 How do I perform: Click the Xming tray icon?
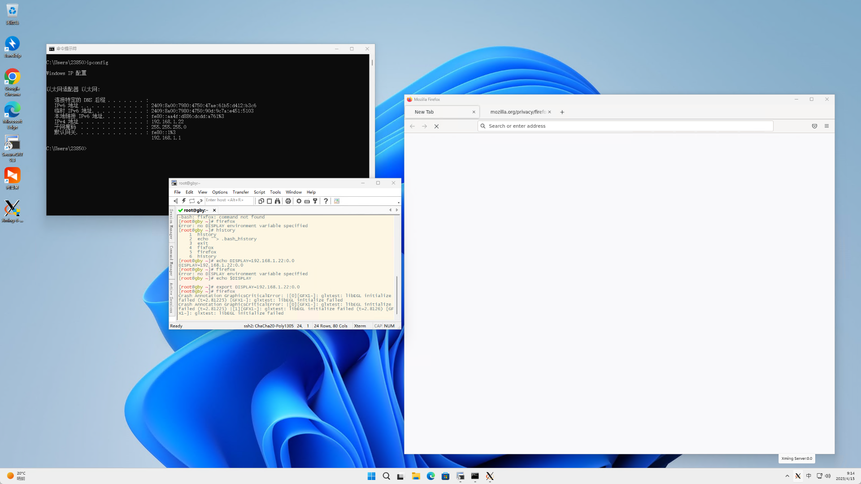click(798, 476)
